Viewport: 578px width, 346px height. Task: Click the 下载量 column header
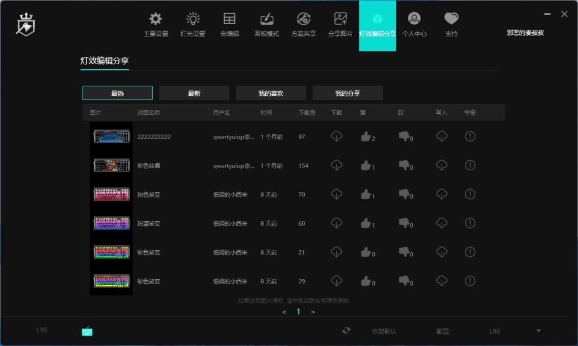(307, 113)
